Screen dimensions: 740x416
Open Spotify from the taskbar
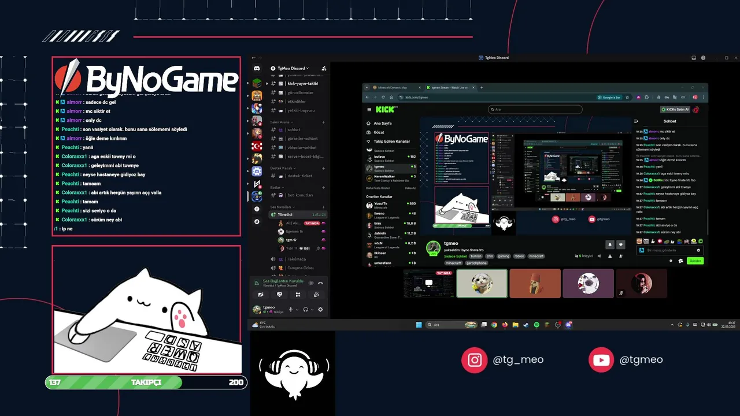pyautogui.click(x=536, y=325)
